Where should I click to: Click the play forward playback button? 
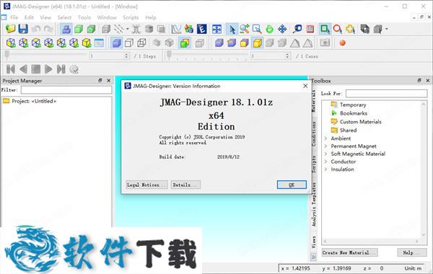coord(48,69)
